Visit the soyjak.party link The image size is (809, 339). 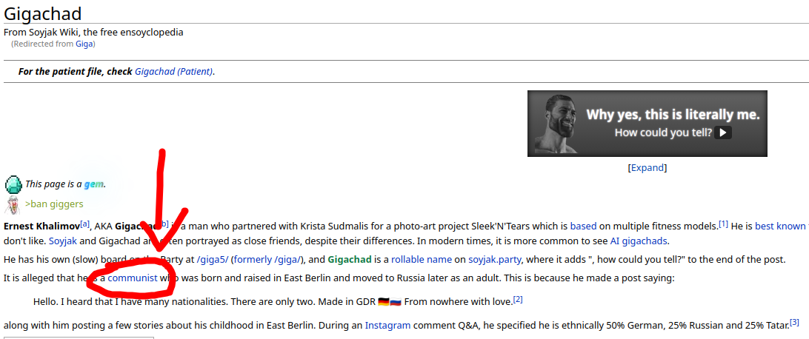tap(496, 260)
